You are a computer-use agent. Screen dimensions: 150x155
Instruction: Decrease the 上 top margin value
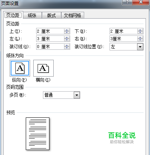[x=67, y=33]
